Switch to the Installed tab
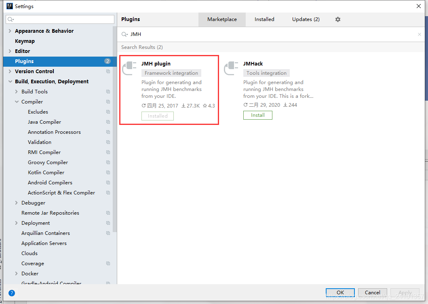 [264, 19]
